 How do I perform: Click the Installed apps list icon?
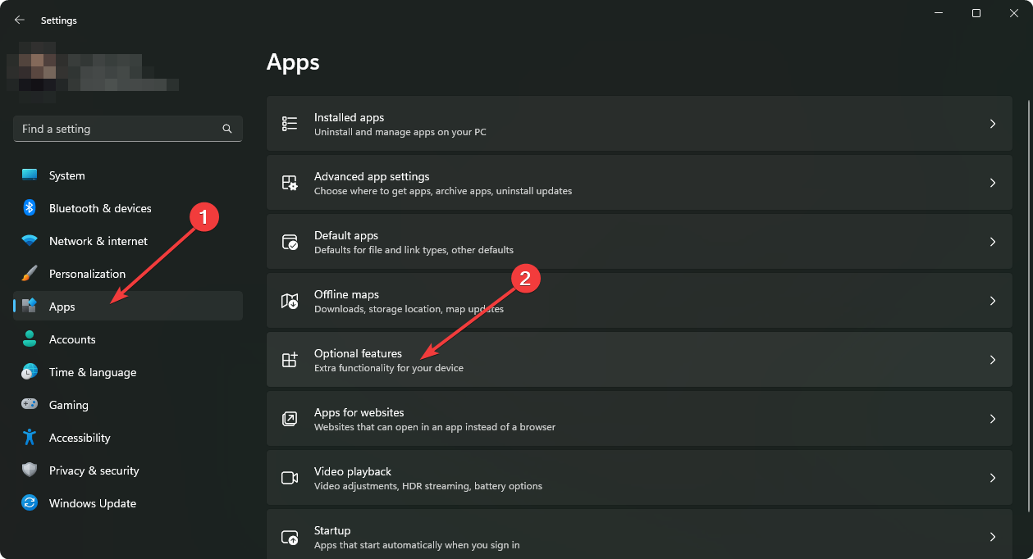290,124
